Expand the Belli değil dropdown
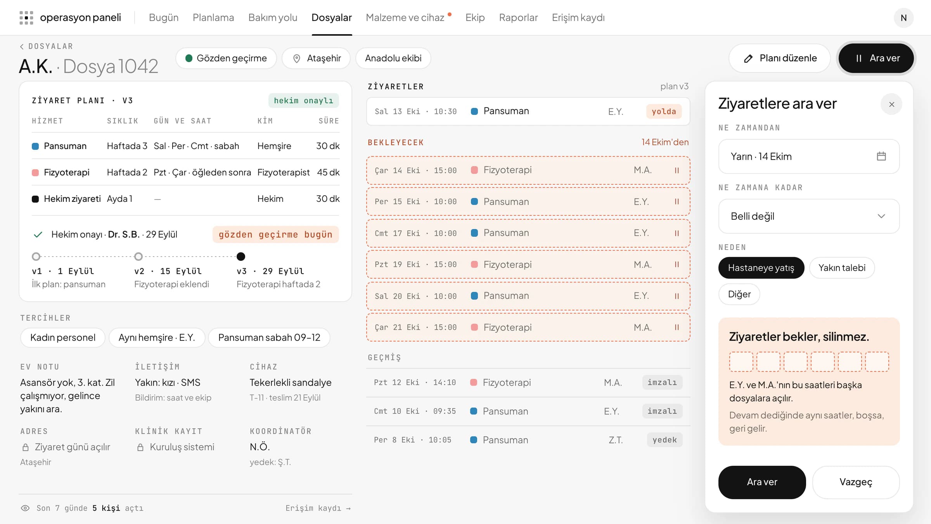This screenshot has width=931, height=524. (x=809, y=216)
